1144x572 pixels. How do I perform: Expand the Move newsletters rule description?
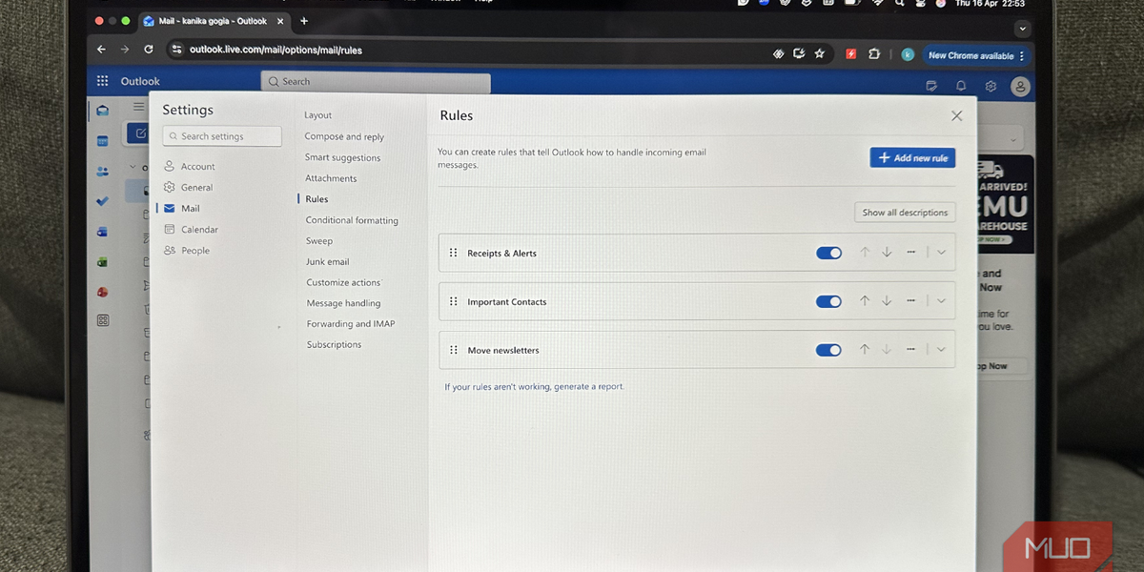pos(941,350)
